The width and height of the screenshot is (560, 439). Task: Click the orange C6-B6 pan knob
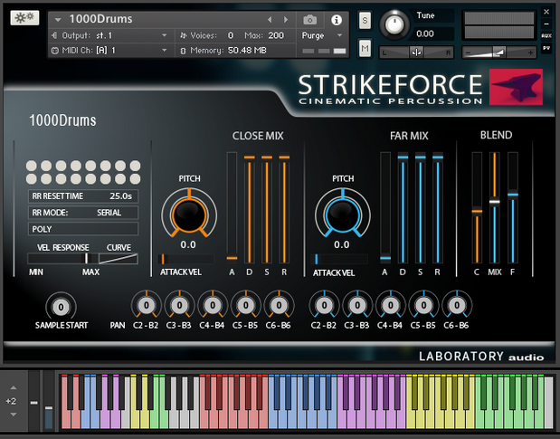pyautogui.click(x=279, y=305)
